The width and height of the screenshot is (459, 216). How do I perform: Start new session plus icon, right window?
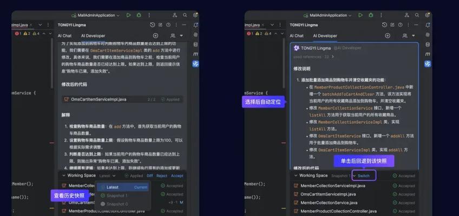pos(388,36)
